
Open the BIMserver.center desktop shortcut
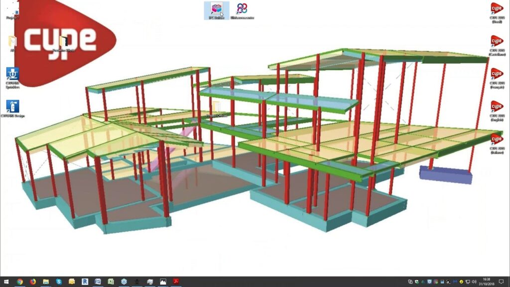point(242,9)
